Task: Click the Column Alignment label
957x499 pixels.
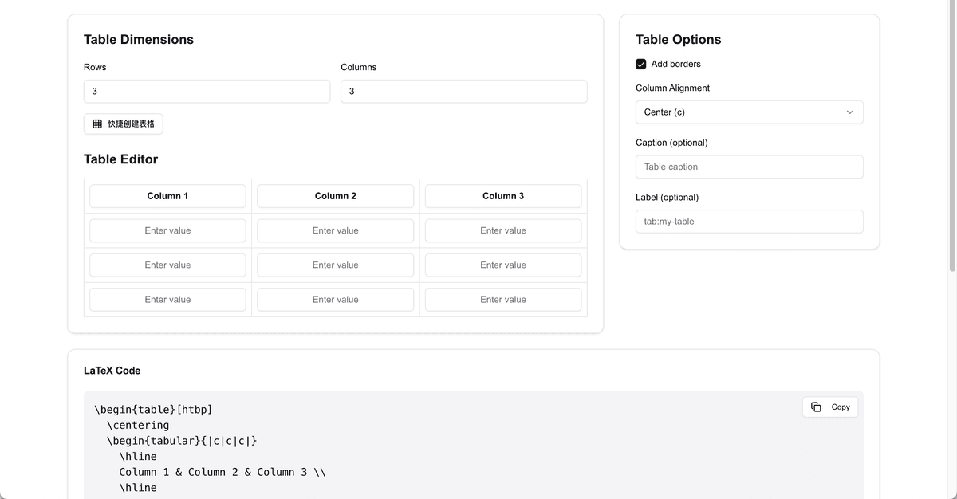Action: [672, 88]
